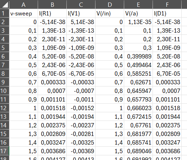This screenshot has height=160, width=187.
Task: Select cell with 0,67761
Action: 139,125
